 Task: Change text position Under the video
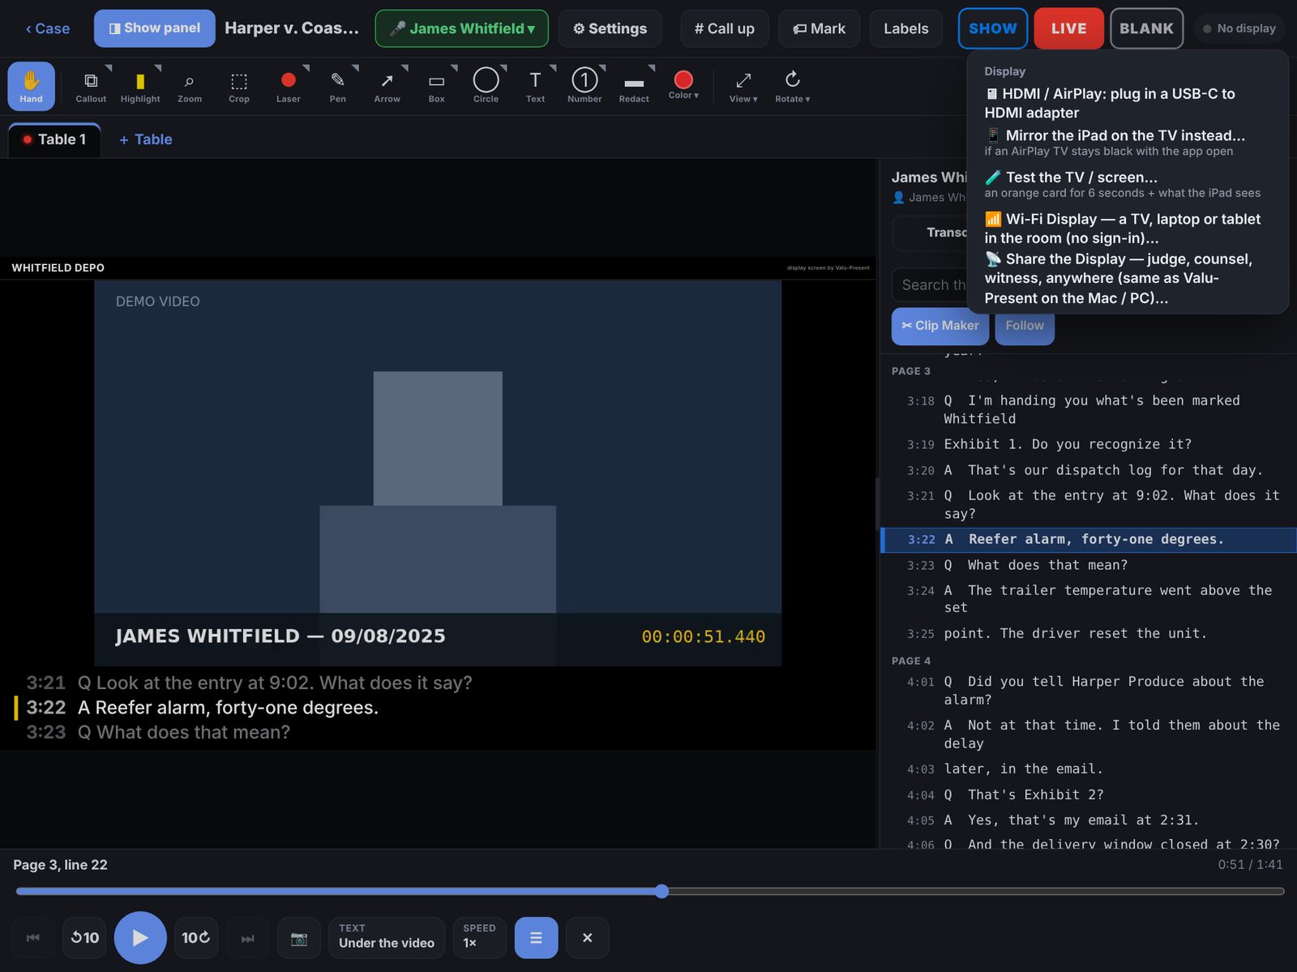coord(387,938)
